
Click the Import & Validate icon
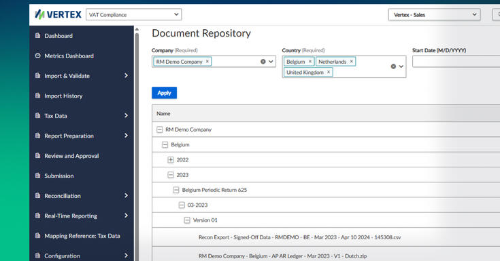click(38, 76)
